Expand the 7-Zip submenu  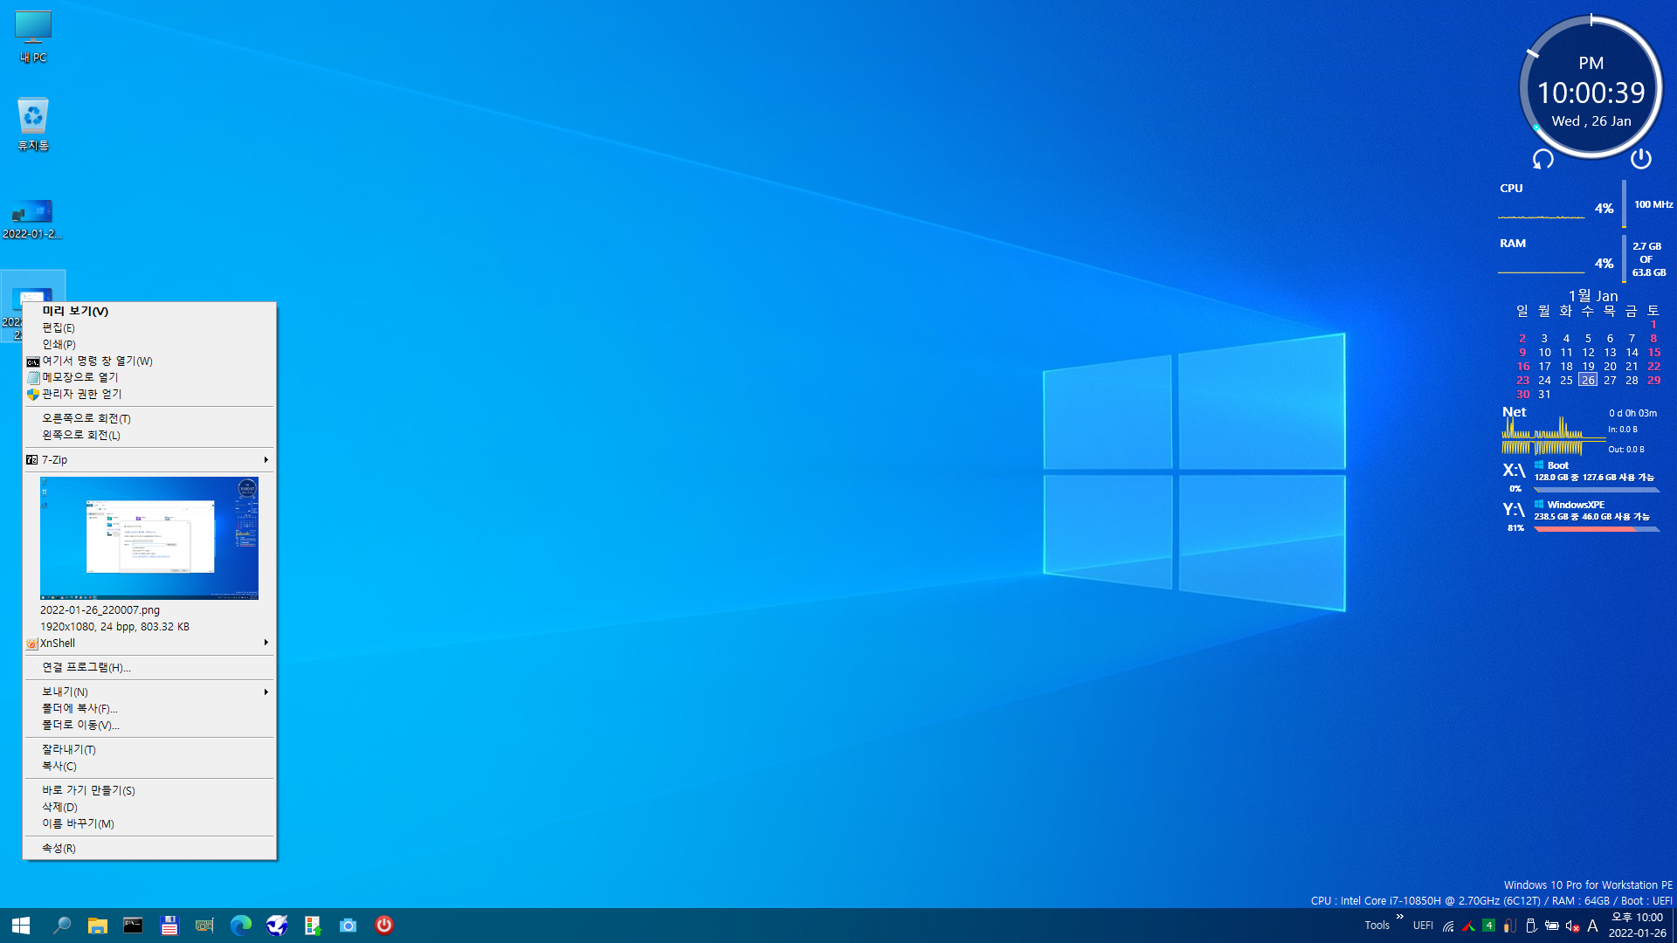149,459
